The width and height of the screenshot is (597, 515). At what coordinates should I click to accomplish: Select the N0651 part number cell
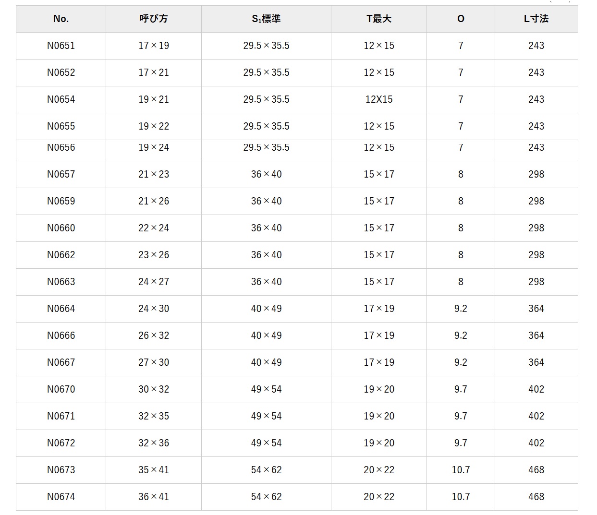coord(61,46)
